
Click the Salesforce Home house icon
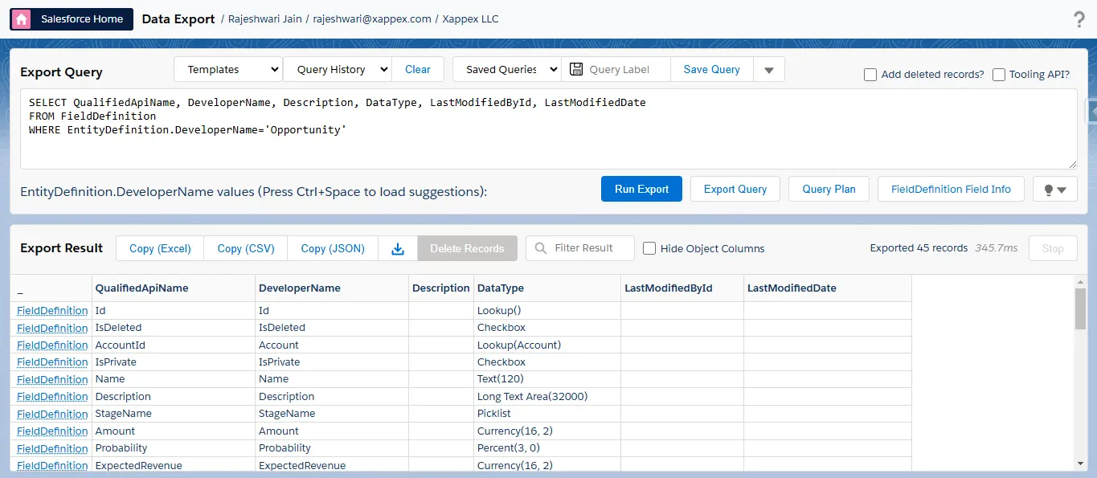[x=23, y=19]
